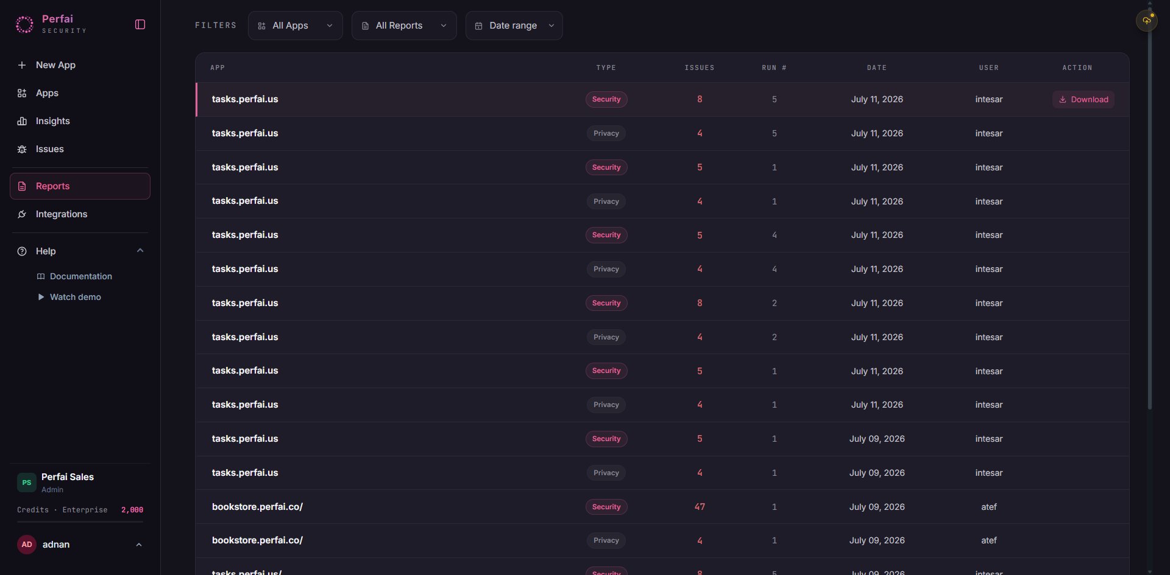
Task: Download the first tasks.perfai.us security report
Action: [1083, 100]
